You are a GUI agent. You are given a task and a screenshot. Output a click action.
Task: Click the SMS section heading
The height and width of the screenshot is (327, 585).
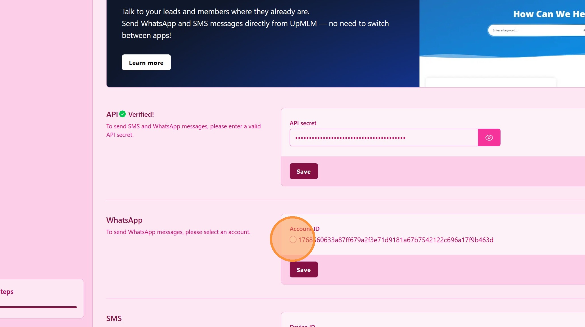(x=114, y=318)
